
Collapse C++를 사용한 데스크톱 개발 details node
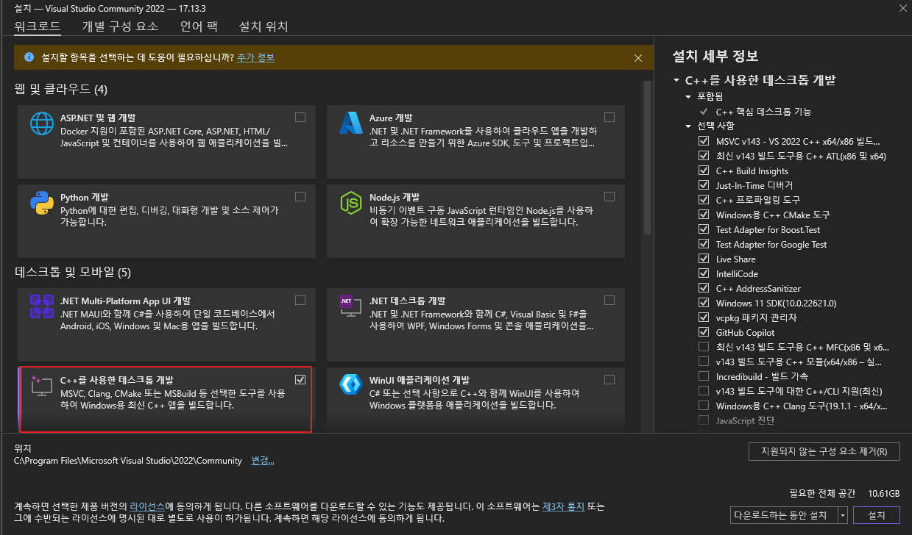676,81
